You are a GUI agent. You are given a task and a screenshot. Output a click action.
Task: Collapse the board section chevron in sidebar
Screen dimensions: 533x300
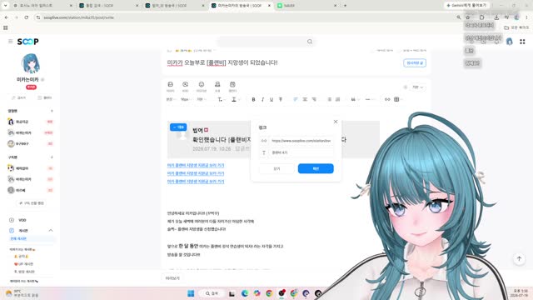pyautogui.click(x=51, y=231)
